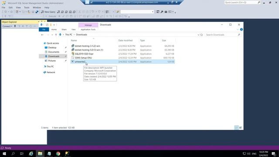Open the Help menu in SSMS
Viewport: 279px width, 157px height.
(x=47, y=7)
